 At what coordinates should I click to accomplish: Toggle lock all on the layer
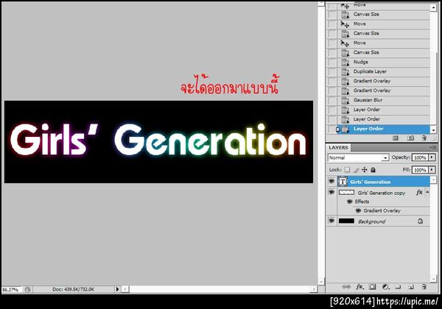click(373, 170)
